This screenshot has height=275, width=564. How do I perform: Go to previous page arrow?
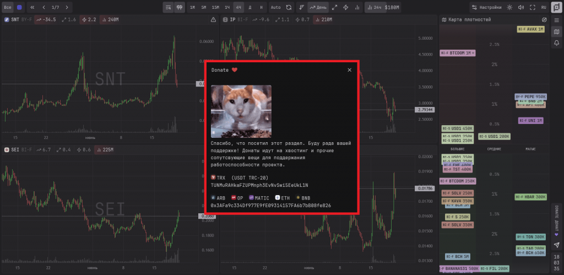tap(44, 7)
